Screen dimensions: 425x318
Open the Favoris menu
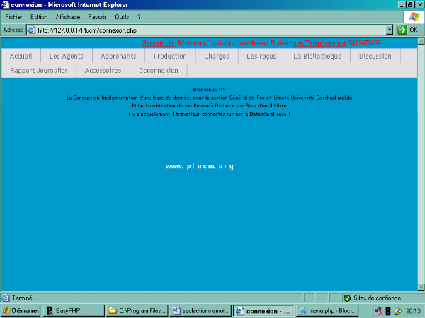pyautogui.click(x=97, y=17)
